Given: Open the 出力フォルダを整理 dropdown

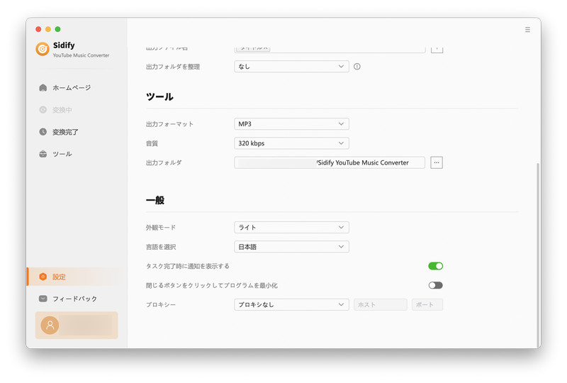Looking at the screenshot, I should [291, 67].
